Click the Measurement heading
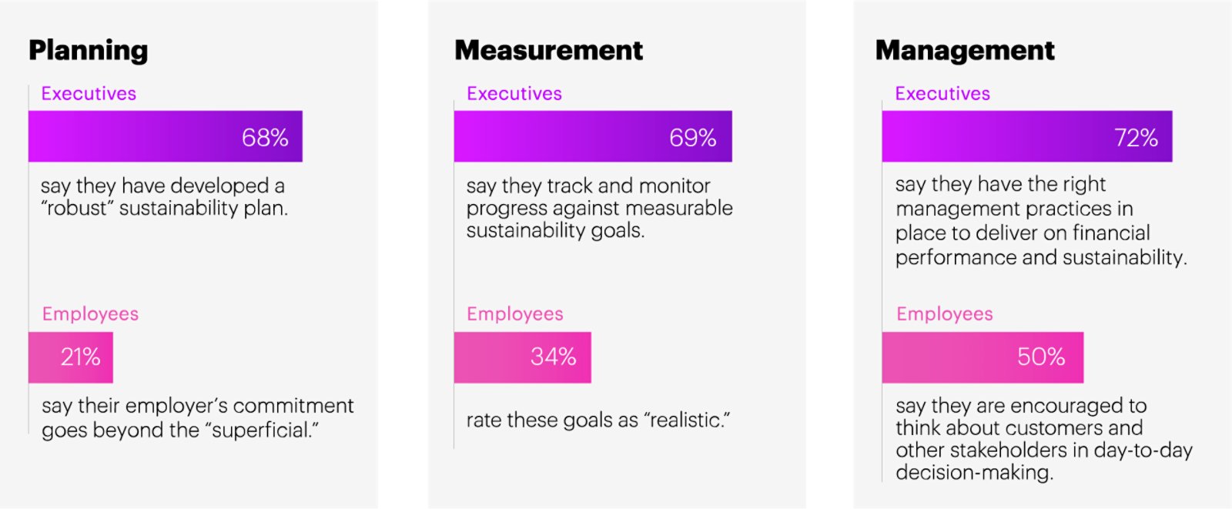1232x509 pixels. [548, 50]
